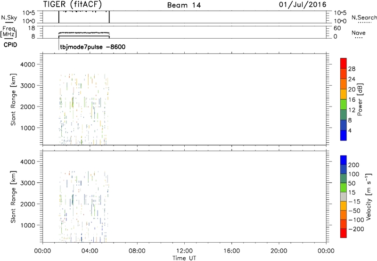Click the grey -15 to 15 velocity segment

[344, 197]
